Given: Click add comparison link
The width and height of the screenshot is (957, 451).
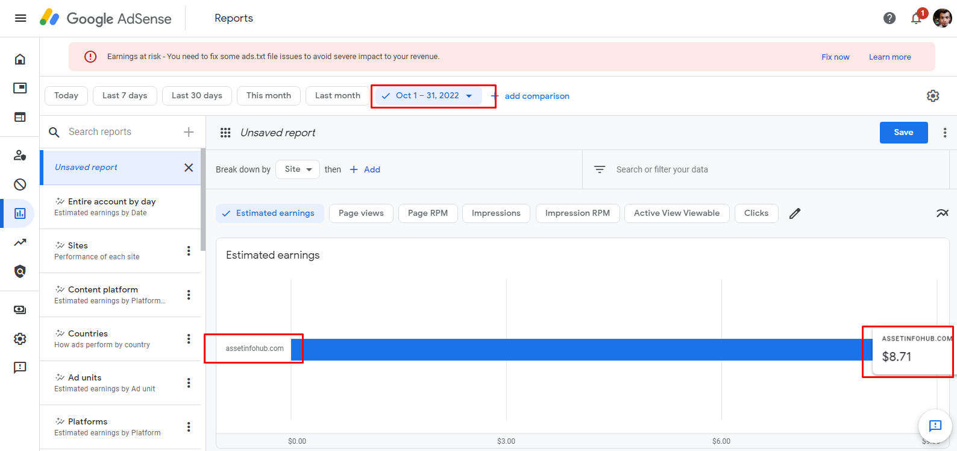Looking at the screenshot, I should tap(530, 96).
